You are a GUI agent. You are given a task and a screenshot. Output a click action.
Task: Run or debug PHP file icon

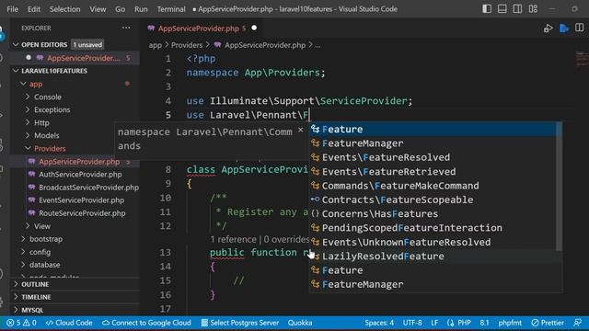pos(549,29)
